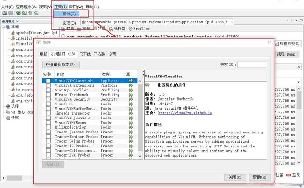
Task: Switch to the 已下载 tab
Action: point(85,54)
